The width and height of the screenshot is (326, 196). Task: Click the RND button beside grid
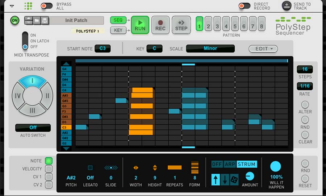coord(305,120)
